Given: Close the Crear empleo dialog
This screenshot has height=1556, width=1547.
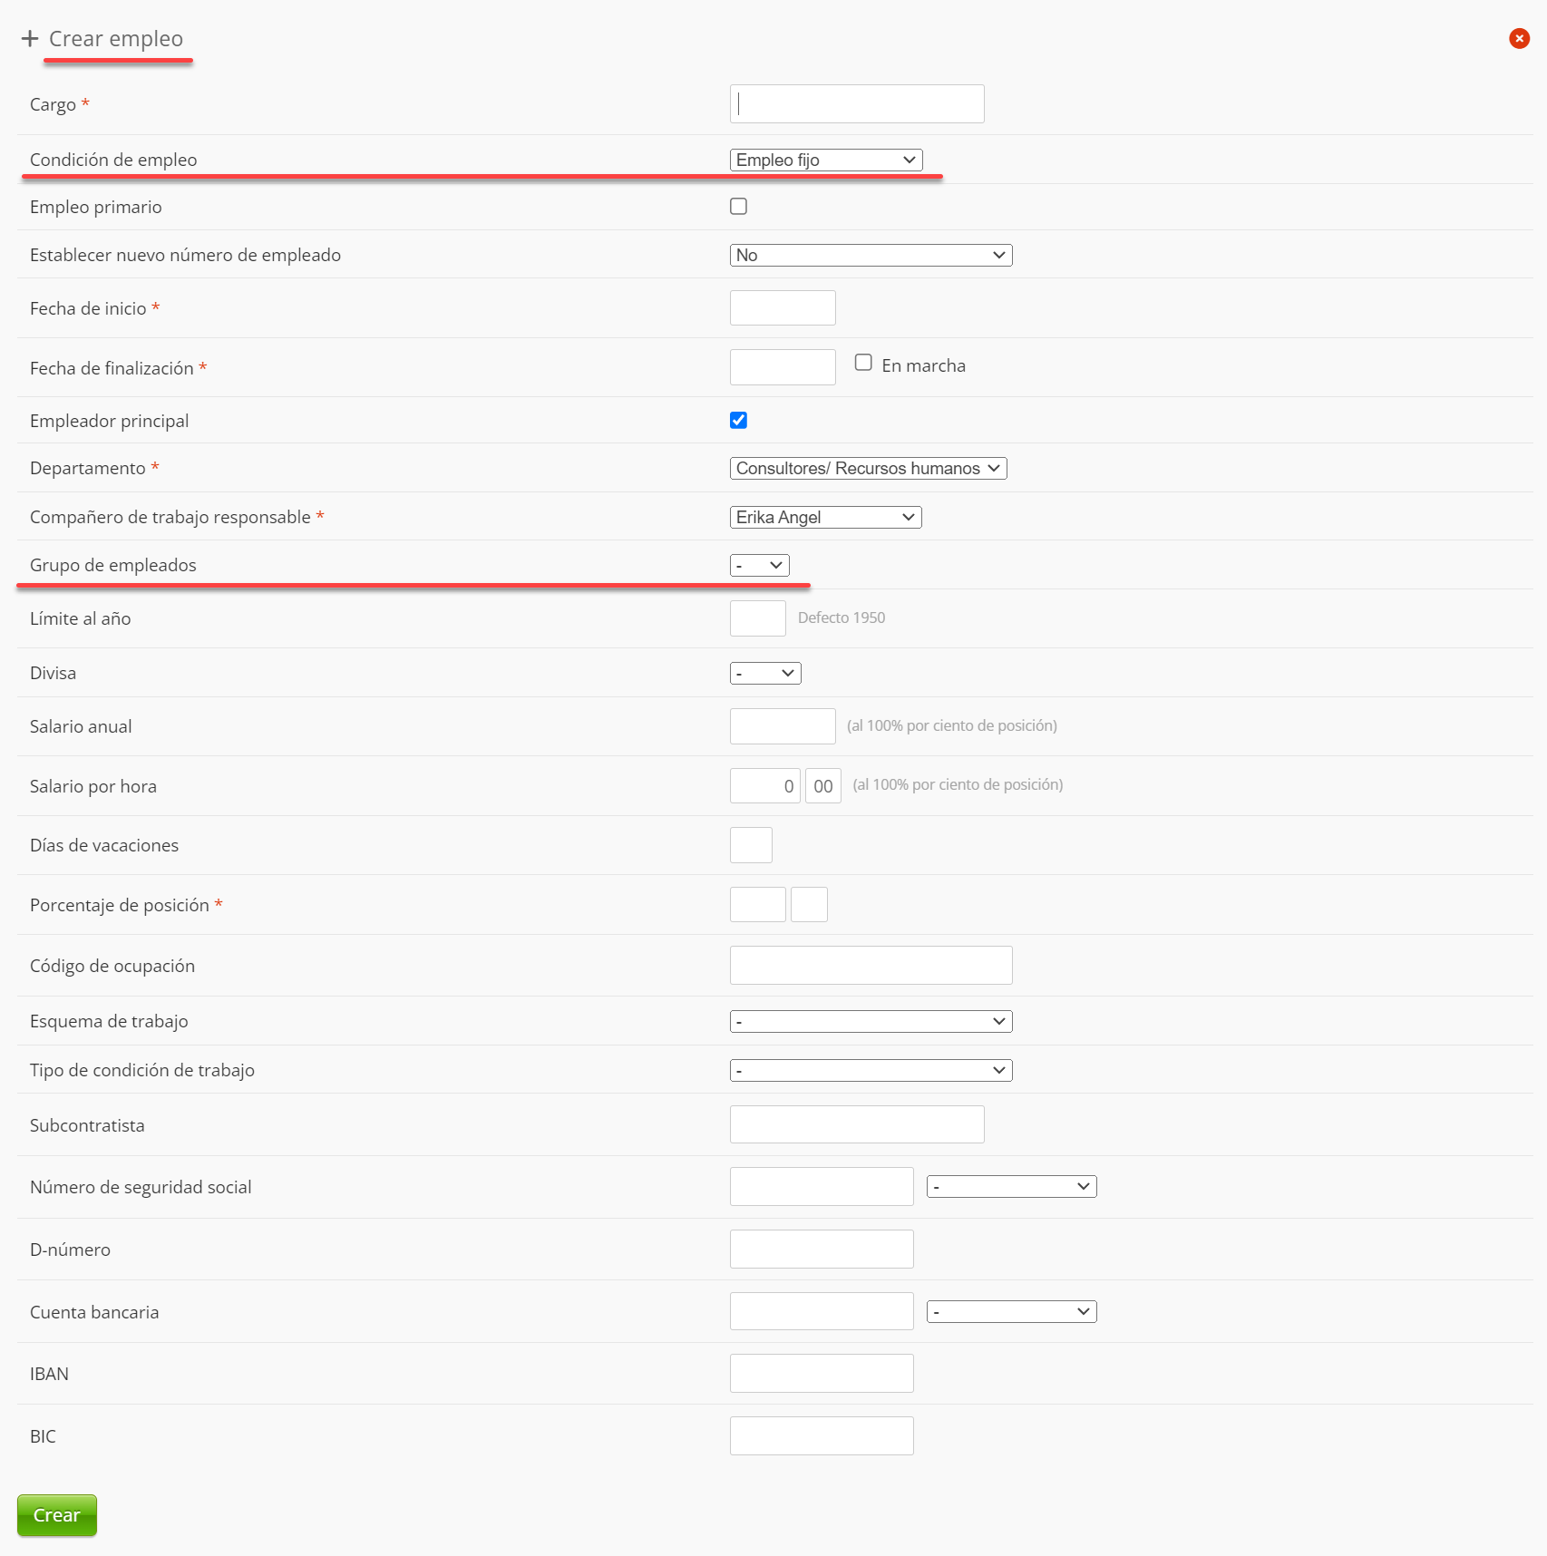Looking at the screenshot, I should [1519, 38].
